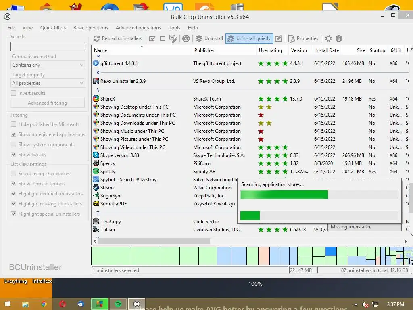Click the Speccy app icon
Viewport: 413px width, 310px height.
click(x=96, y=163)
